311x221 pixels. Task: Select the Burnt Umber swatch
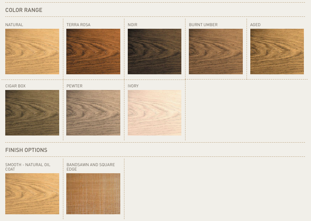[216, 52]
